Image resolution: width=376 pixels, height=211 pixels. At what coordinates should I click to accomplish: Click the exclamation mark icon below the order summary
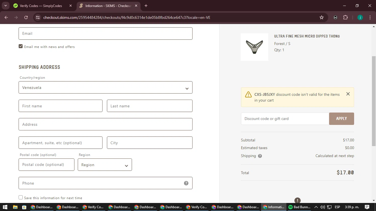(298, 200)
